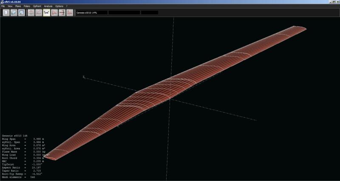Select the toolbar icon left of the airplane
Image resolution: width=340 pixels, height=181 pixels.
coord(39,13)
